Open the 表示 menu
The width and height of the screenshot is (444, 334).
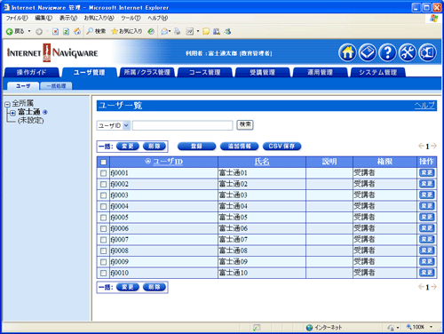[68, 18]
